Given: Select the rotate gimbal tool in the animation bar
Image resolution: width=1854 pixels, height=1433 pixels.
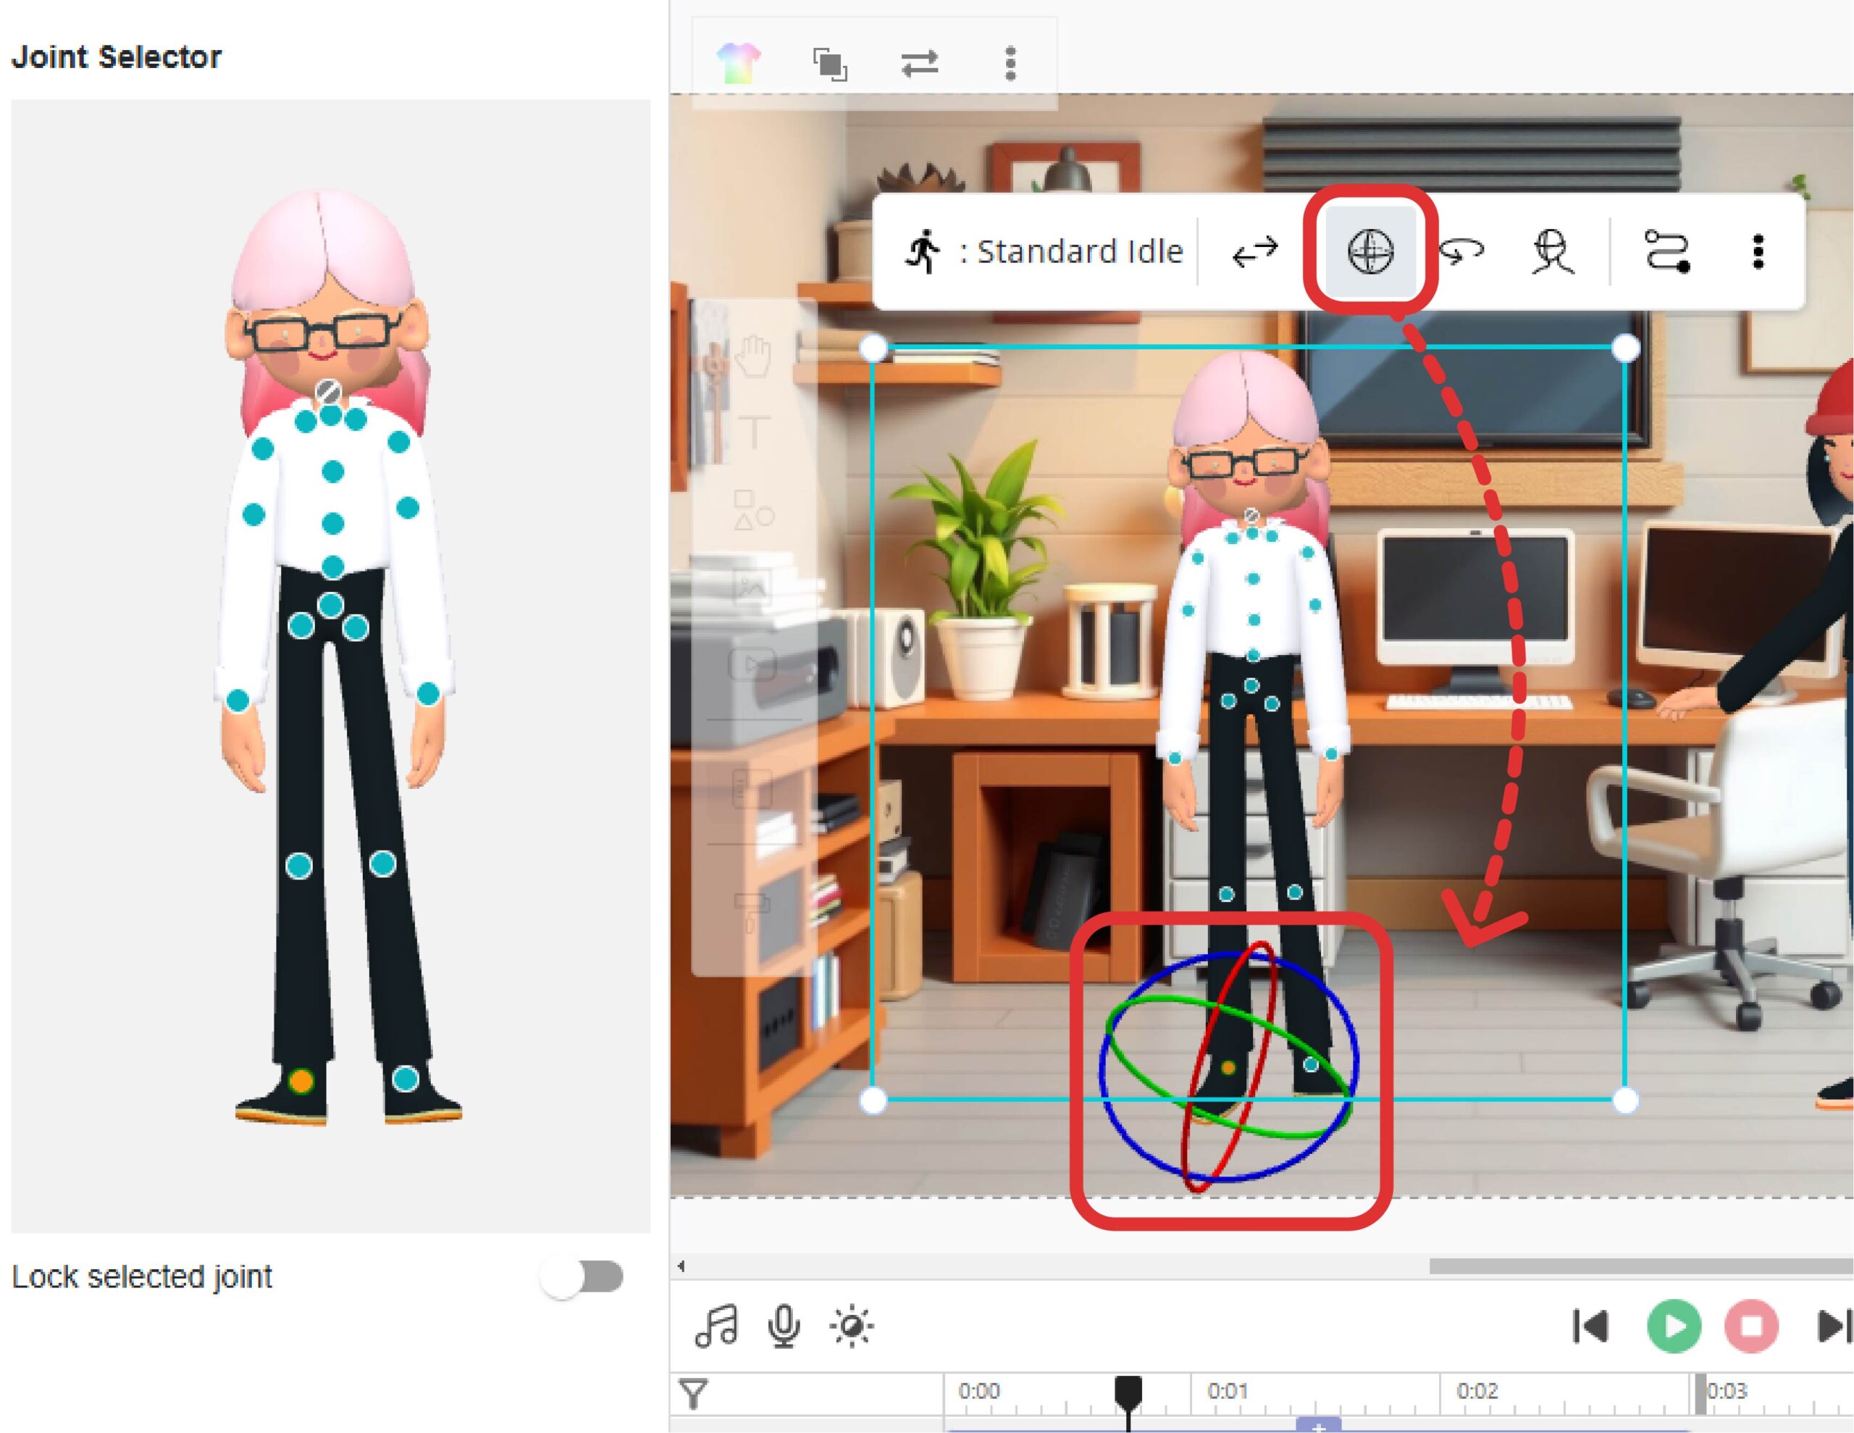Looking at the screenshot, I should coord(1372,252).
